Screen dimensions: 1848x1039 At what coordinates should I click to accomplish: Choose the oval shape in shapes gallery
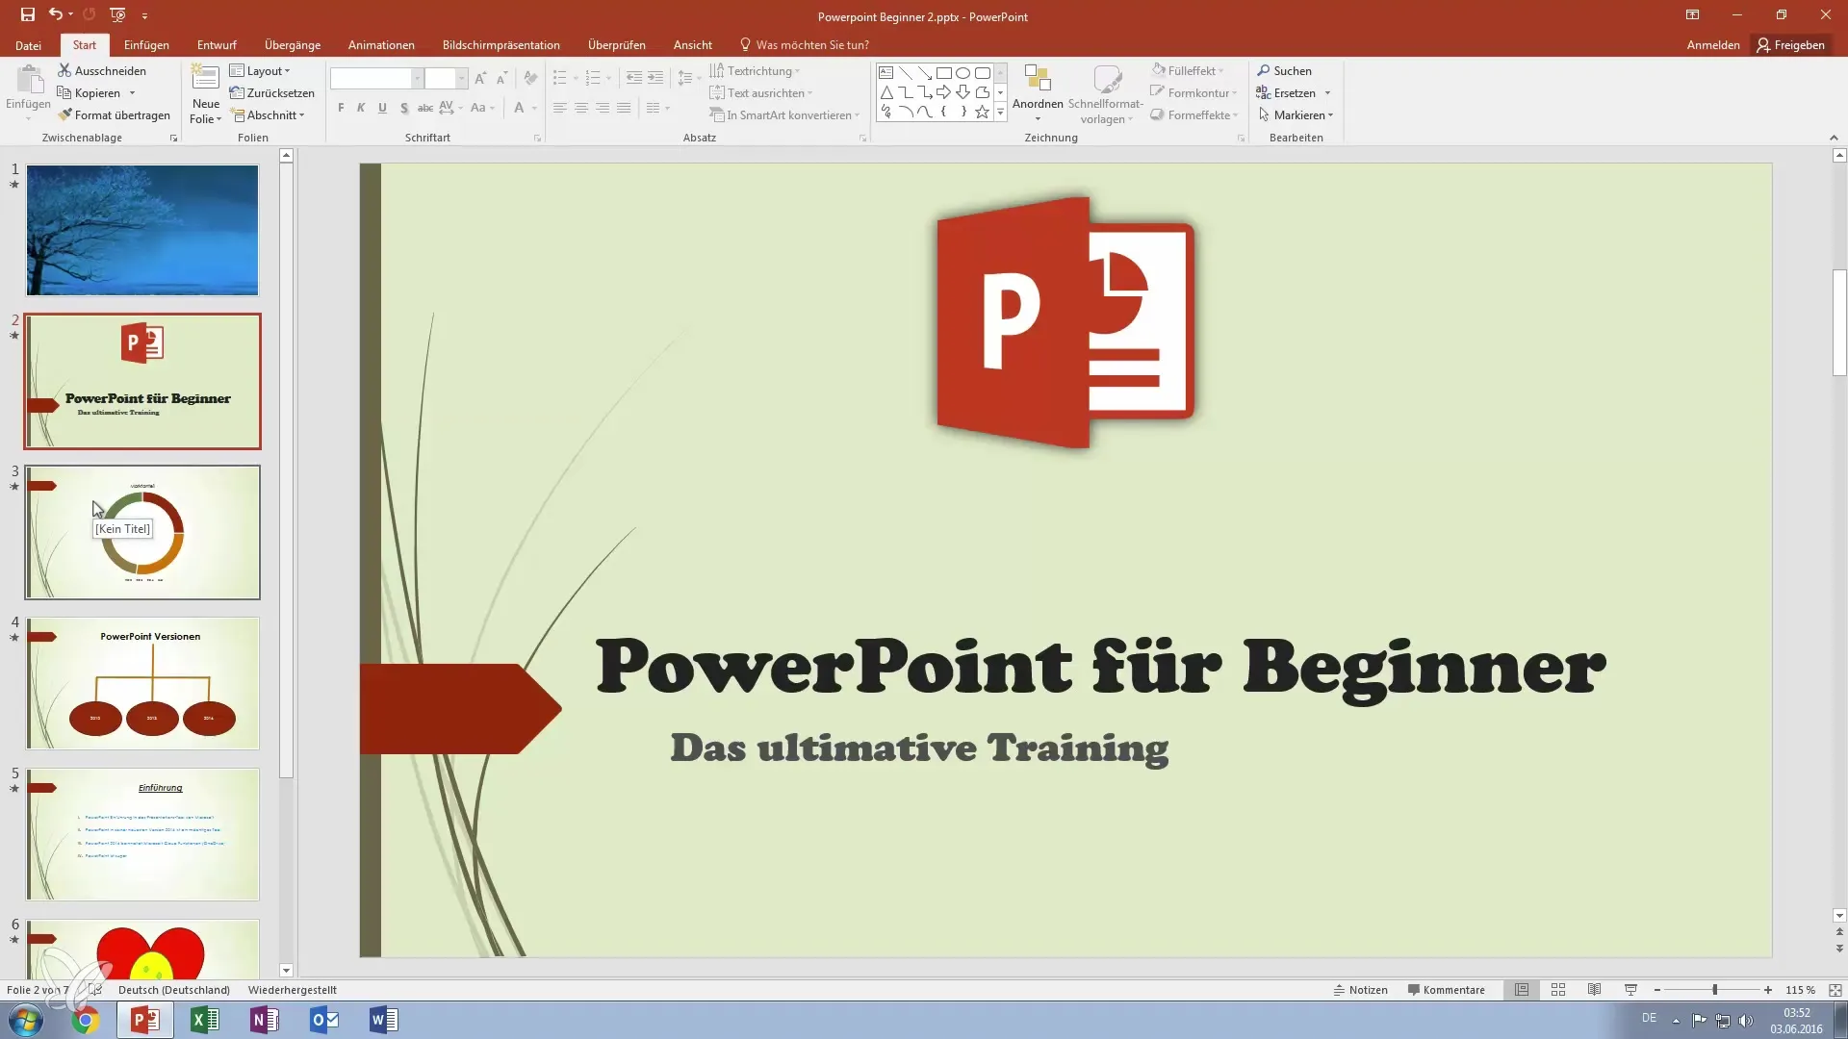coord(962,73)
